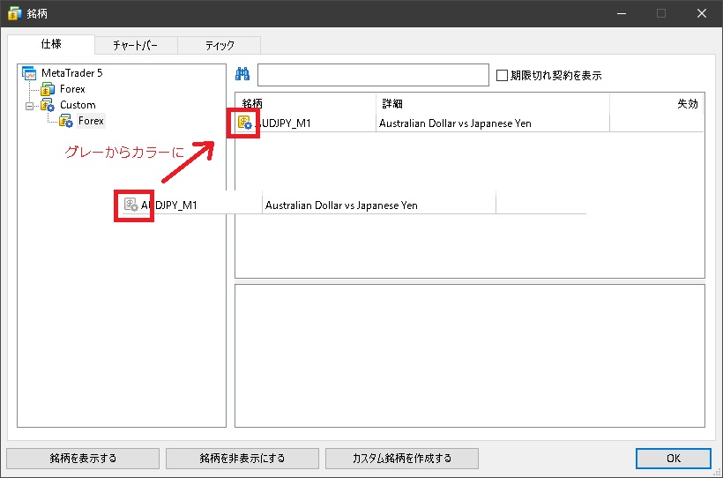Click the Custom group gear-coin icon
Viewport: 723px width, 478px height.
(48, 105)
